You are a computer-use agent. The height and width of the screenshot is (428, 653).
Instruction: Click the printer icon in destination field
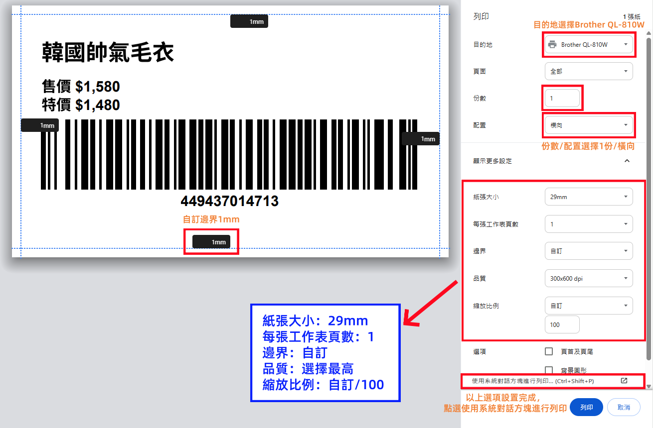(552, 44)
